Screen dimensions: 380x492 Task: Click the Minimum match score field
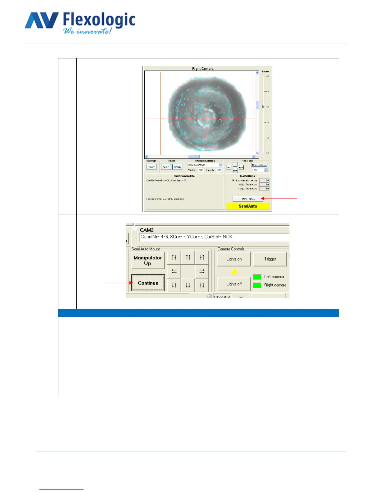click(265, 180)
